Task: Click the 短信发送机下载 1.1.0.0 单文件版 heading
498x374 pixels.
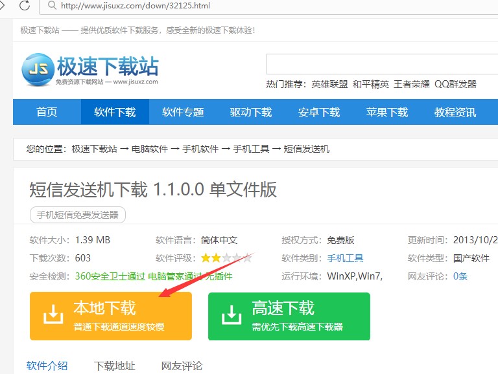Action: click(x=153, y=190)
